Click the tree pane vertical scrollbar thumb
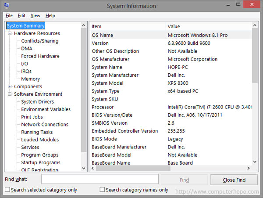The image size is (263, 198). pos(84,90)
